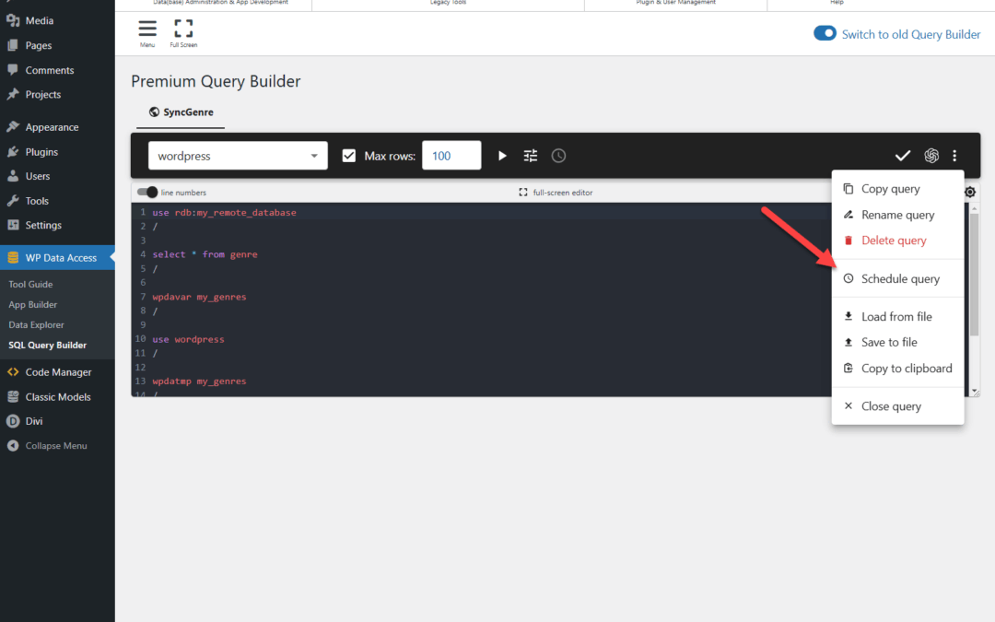Click code line 'wpdavar my_genres'
995x622 pixels.
click(x=199, y=297)
